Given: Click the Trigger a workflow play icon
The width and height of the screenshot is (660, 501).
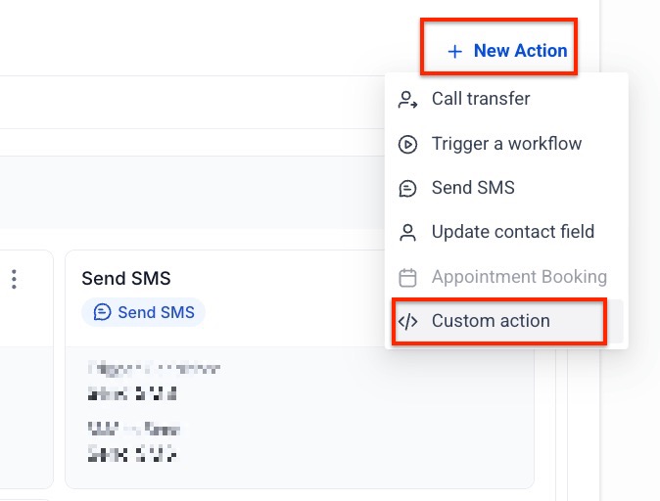Looking at the screenshot, I should (408, 144).
